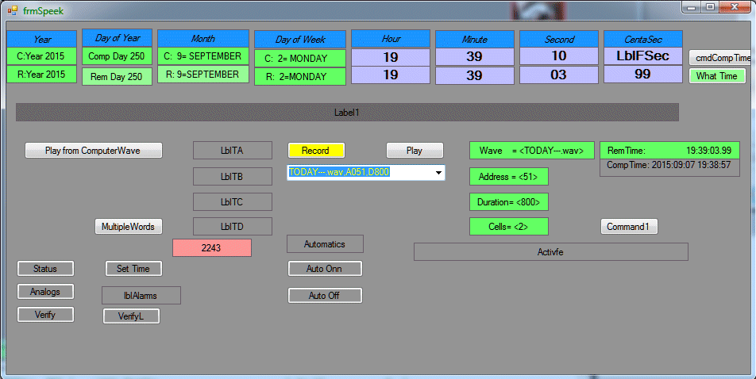Click the LblTB label
This screenshot has height=379, width=756.
coord(233,176)
